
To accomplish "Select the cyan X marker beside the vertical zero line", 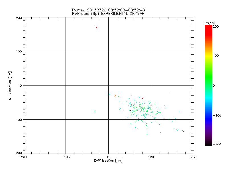I will tap(109, 94).
